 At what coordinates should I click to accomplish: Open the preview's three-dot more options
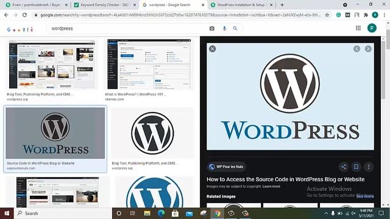pyautogui.click(x=369, y=167)
